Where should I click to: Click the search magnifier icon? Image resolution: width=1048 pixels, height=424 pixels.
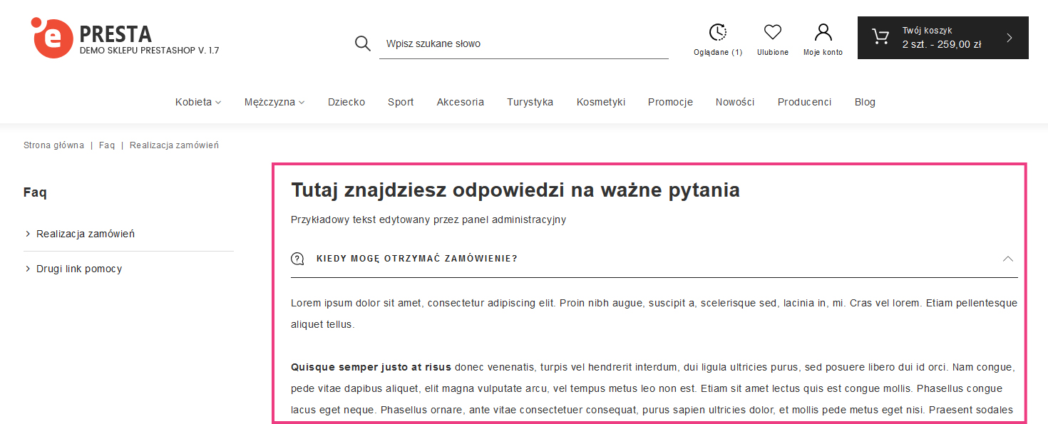pyautogui.click(x=363, y=43)
